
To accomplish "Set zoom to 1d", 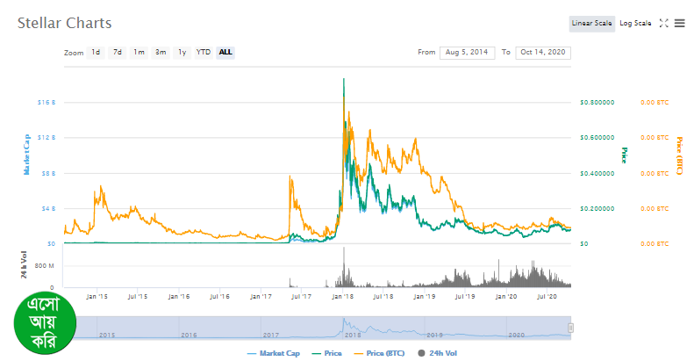I will point(96,53).
